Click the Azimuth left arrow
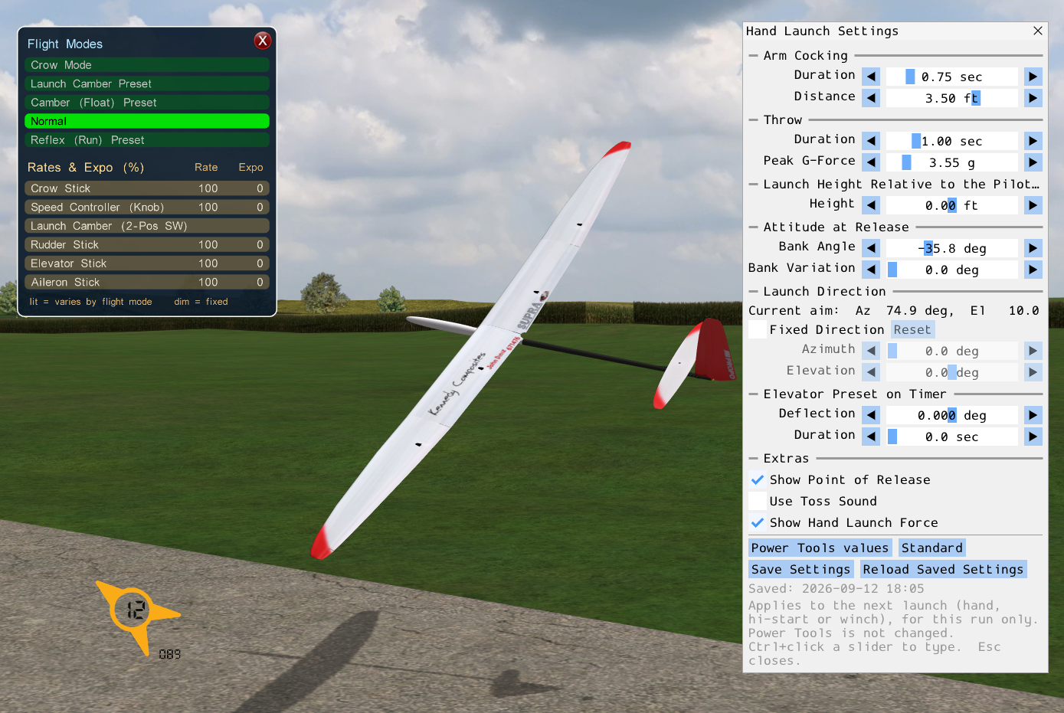Image resolution: width=1064 pixels, height=713 pixels. [x=871, y=351]
